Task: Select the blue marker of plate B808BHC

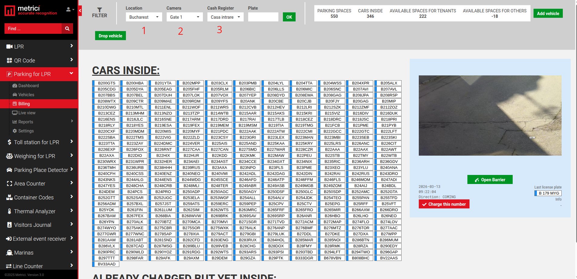Action: pyautogui.click(x=348, y=258)
